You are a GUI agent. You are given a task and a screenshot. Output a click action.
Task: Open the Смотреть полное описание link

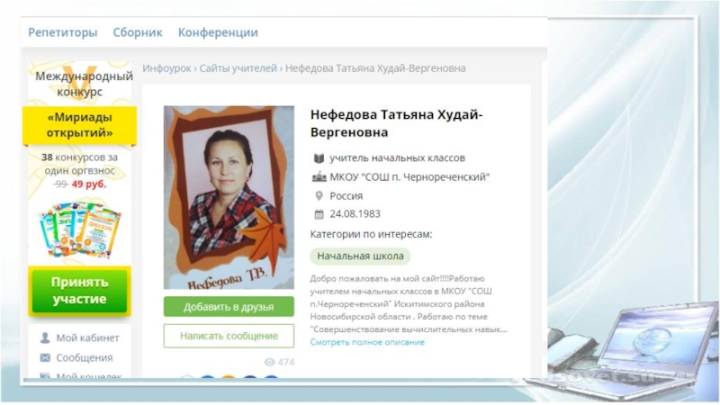(x=367, y=342)
